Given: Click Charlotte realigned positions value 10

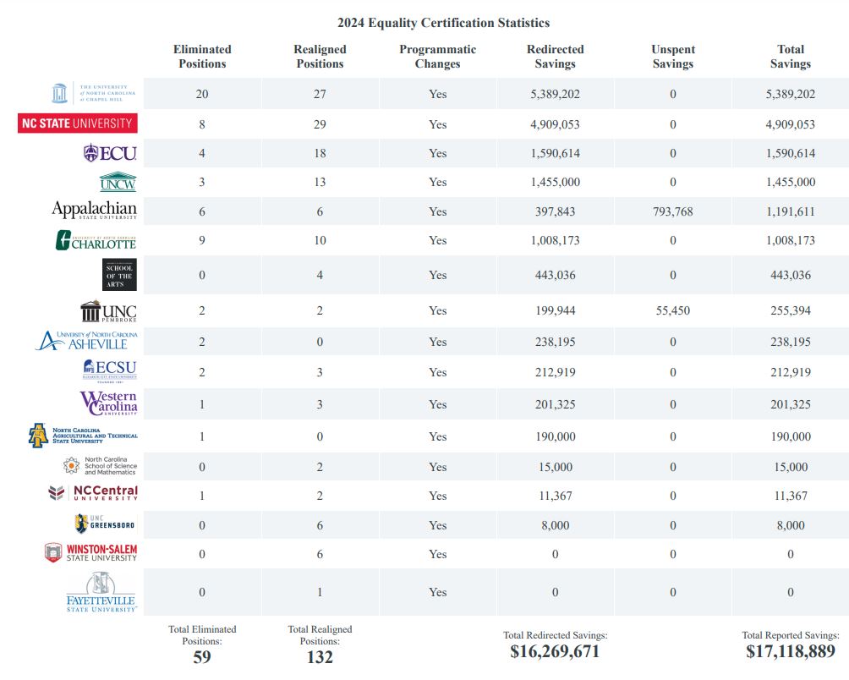Looking at the screenshot, I should tap(320, 240).
